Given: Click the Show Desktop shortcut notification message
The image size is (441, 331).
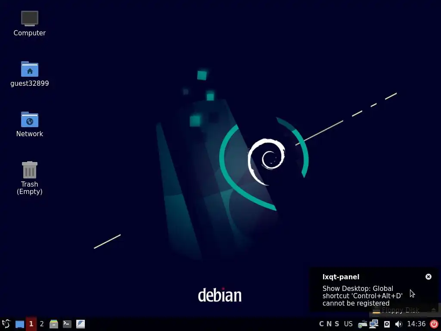Looking at the screenshot, I should tap(362, 296).
